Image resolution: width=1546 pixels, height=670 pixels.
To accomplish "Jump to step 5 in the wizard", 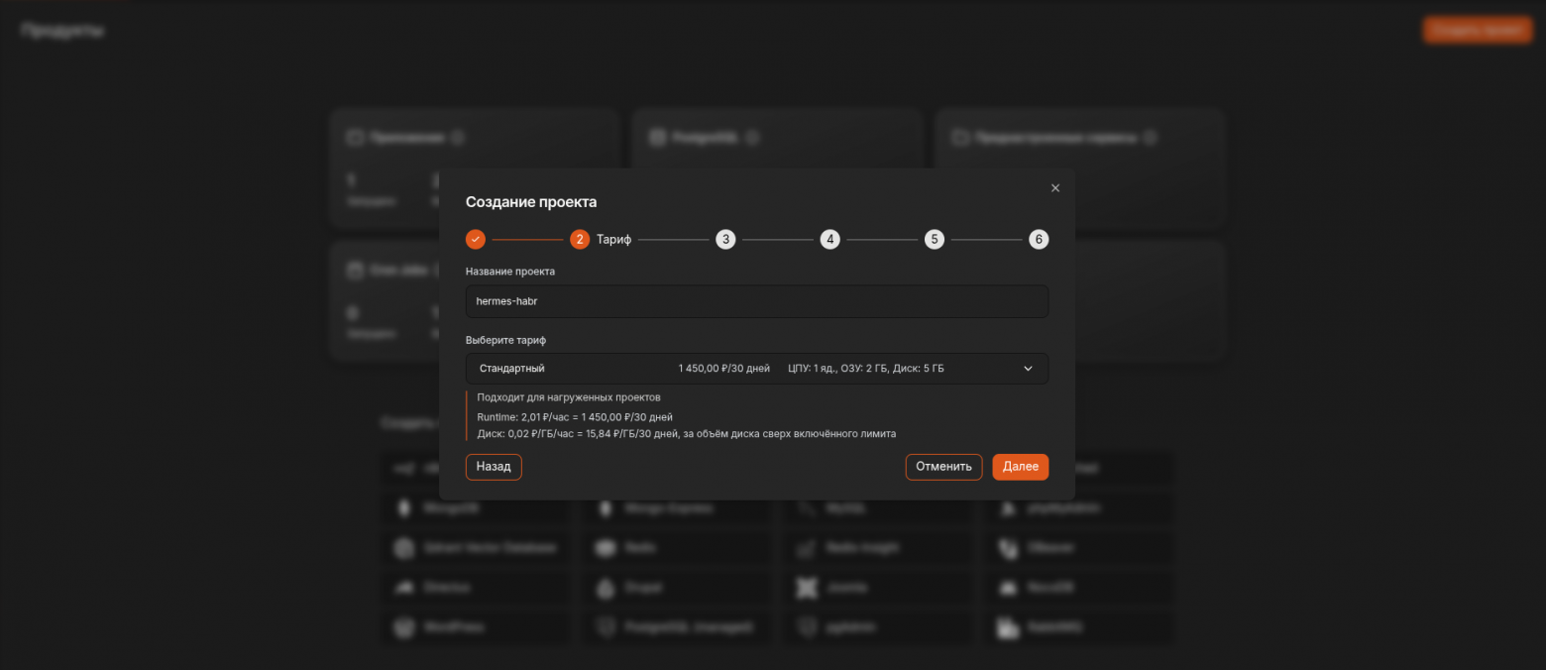I will tap(934, 239).
